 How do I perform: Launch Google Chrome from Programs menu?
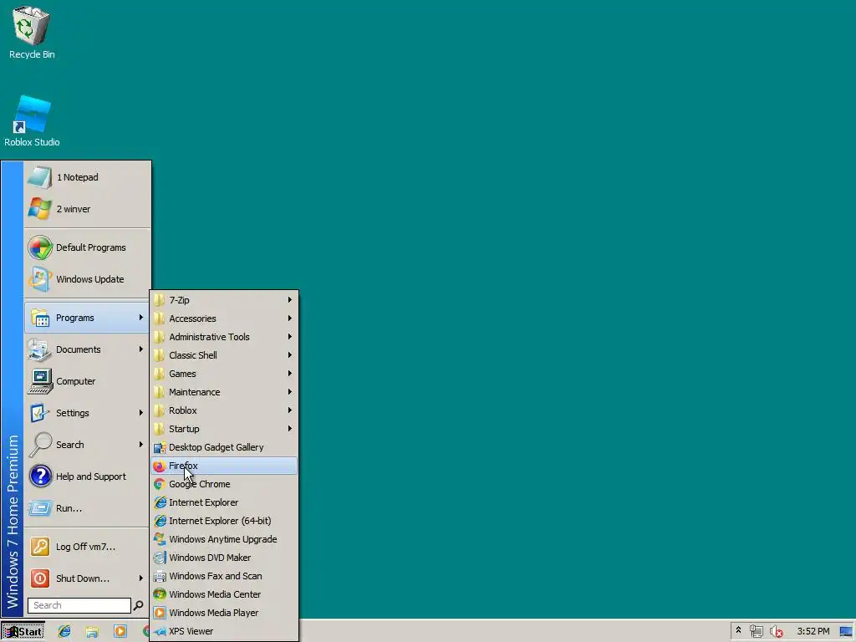(224, 484)
